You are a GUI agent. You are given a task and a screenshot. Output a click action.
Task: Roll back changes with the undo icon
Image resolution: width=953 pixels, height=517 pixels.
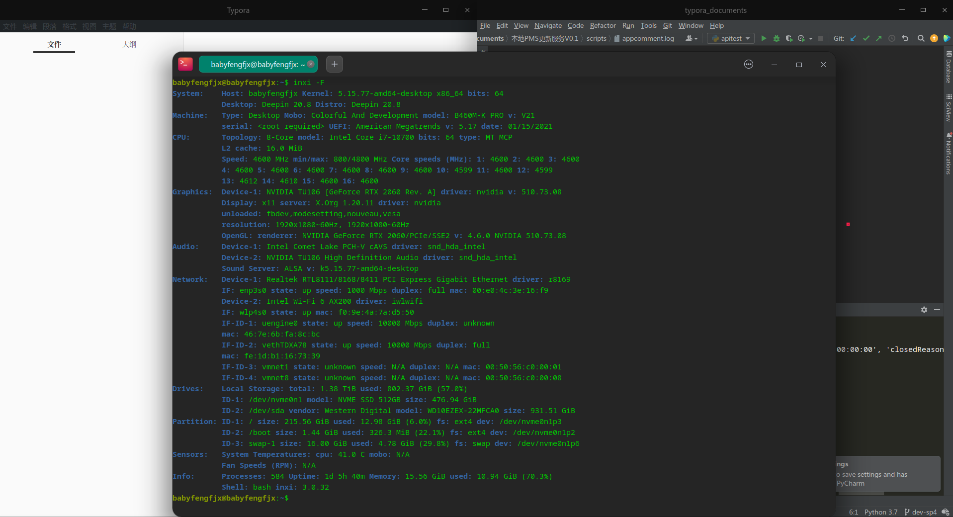(905, 38)
